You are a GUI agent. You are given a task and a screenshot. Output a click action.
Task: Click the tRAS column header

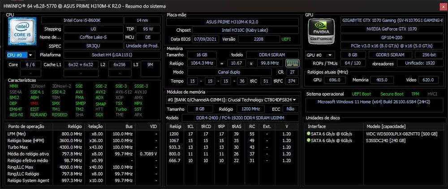(236, 126)
